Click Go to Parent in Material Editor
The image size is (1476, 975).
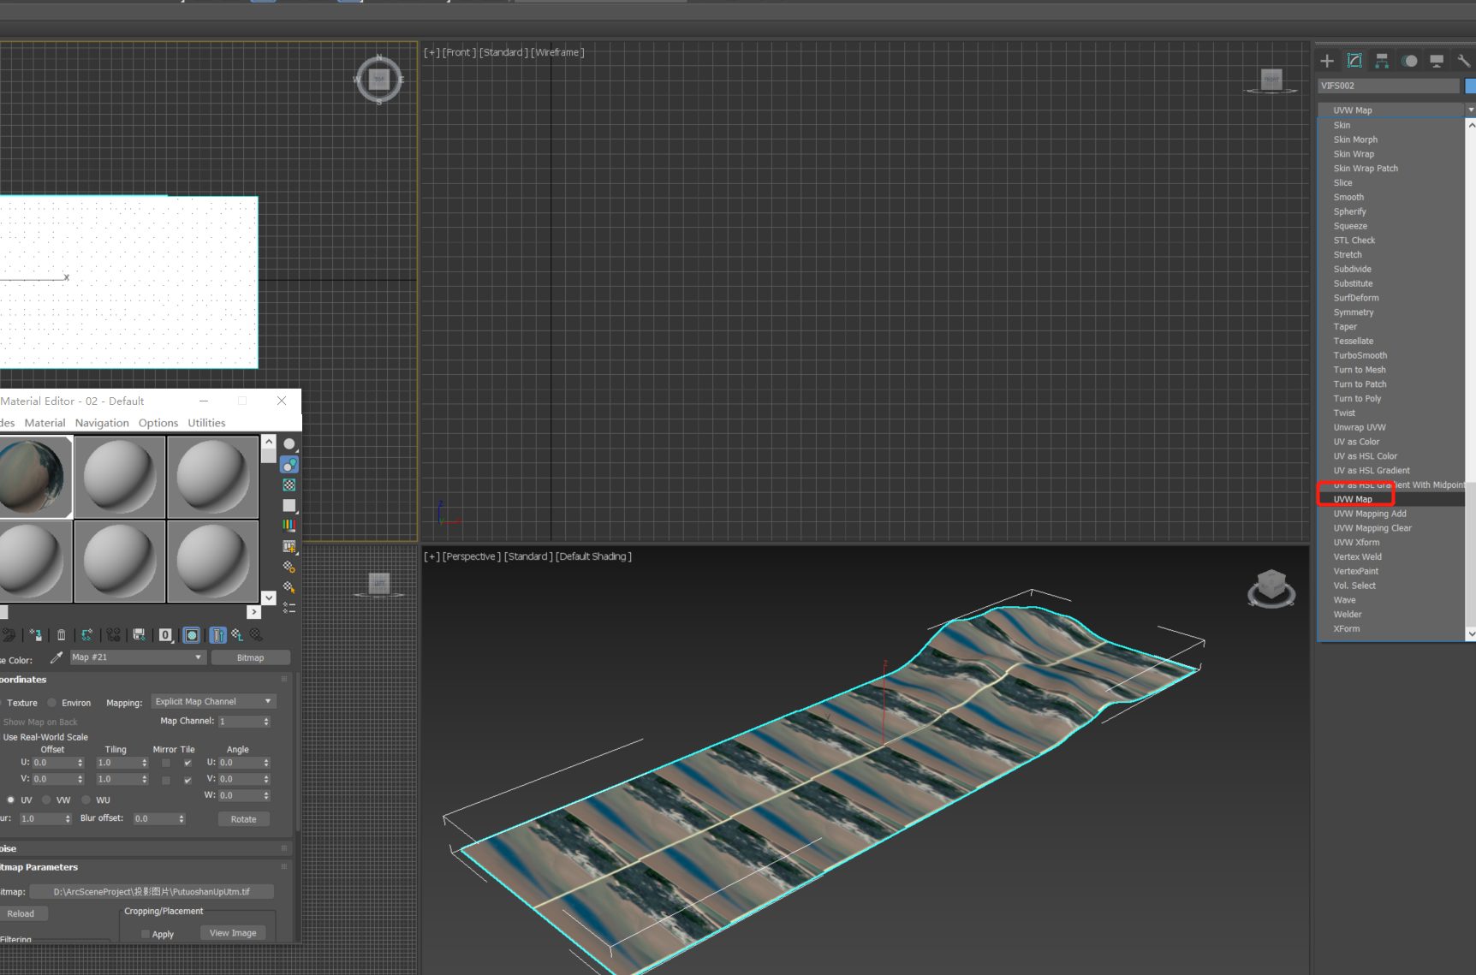pos(217,634)
